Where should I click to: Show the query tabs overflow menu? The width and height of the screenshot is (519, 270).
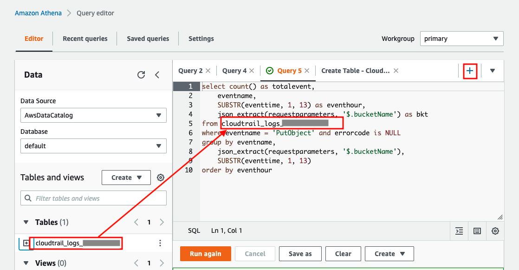(493, 71)
